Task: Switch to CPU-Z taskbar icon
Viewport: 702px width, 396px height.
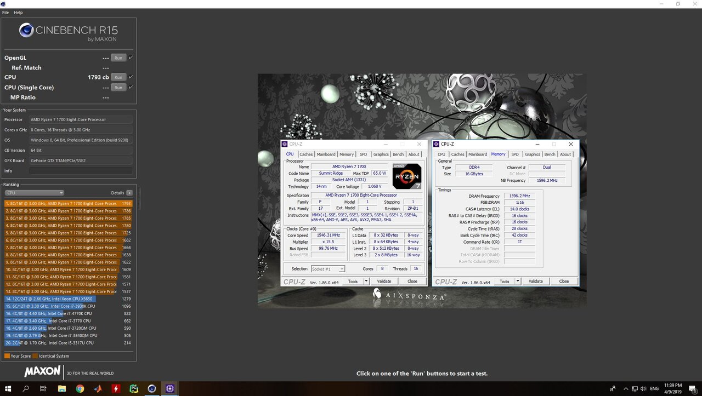Action: 170,388
